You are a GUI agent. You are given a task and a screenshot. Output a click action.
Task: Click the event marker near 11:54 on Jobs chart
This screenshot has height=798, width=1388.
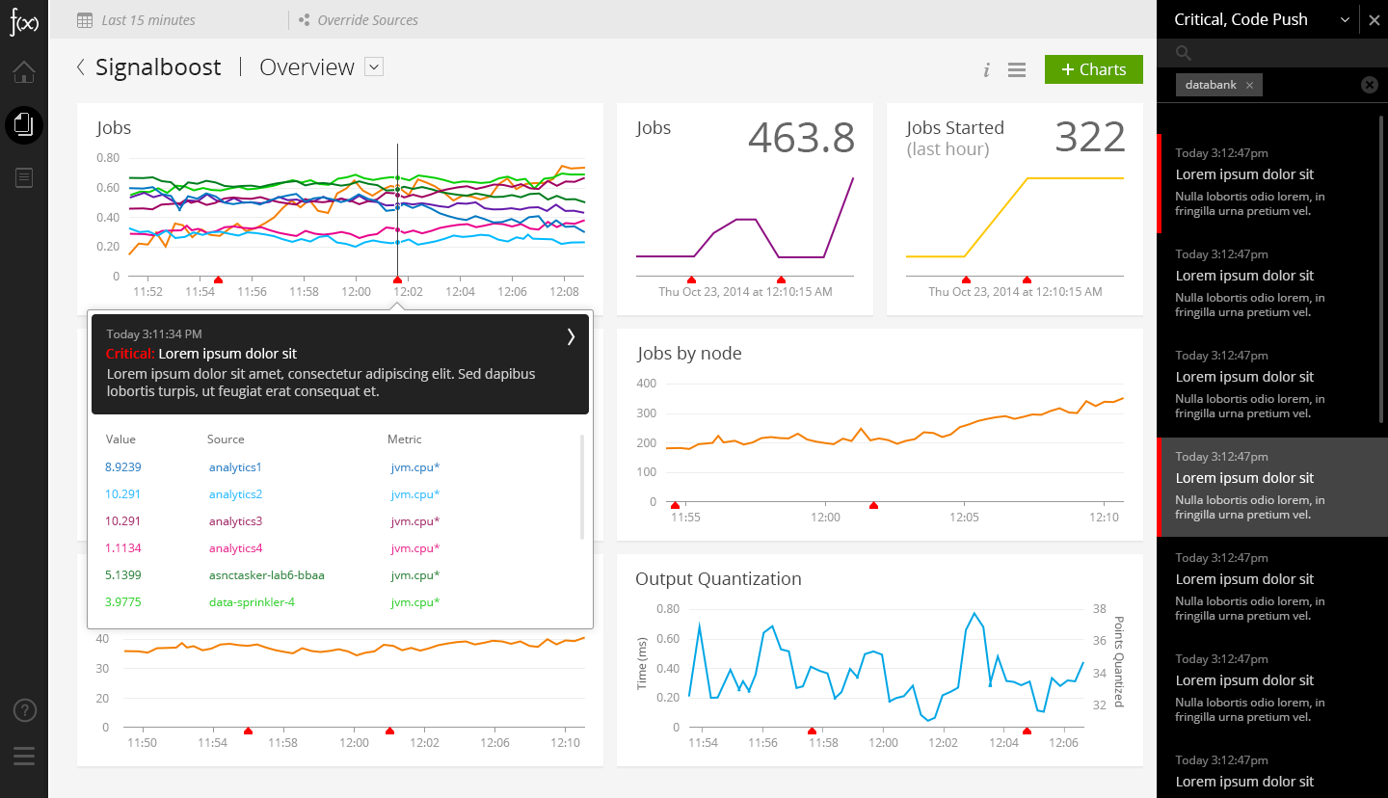(218, 279)
